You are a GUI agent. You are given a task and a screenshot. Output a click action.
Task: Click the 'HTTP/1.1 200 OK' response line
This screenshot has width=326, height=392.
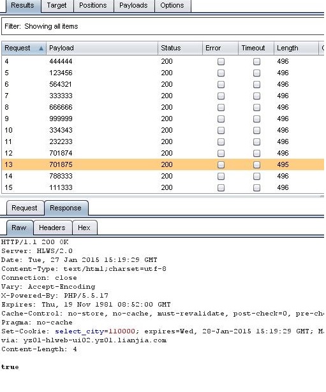[35, 242]
